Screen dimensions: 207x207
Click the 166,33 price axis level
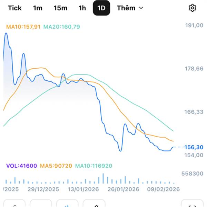[194, 112]
